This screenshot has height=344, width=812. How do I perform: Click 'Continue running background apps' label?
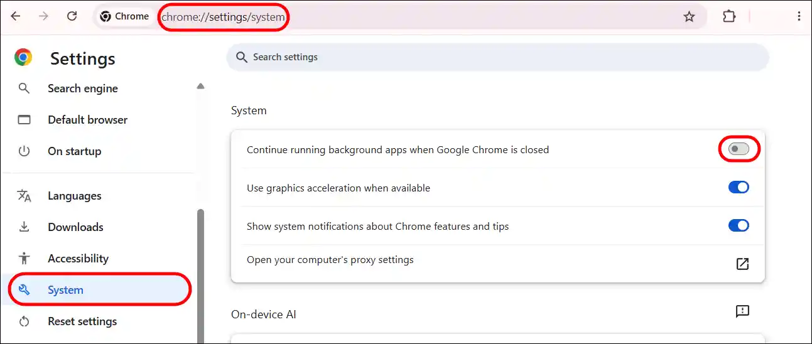398,150
